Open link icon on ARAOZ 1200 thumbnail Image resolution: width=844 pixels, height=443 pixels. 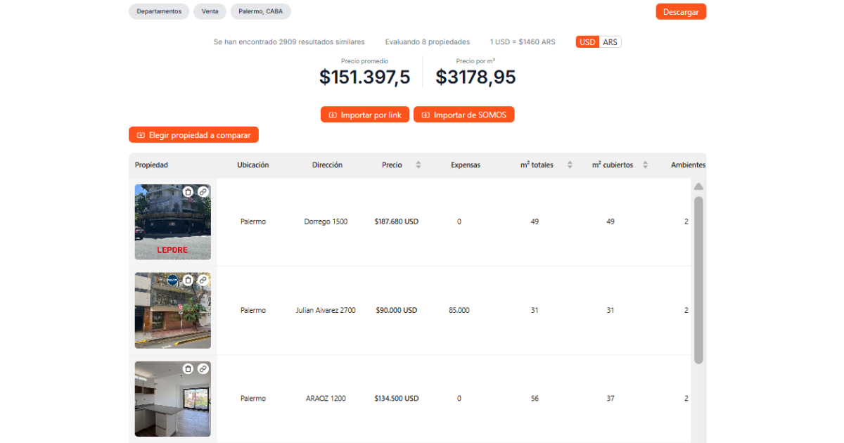click(203, 368)
